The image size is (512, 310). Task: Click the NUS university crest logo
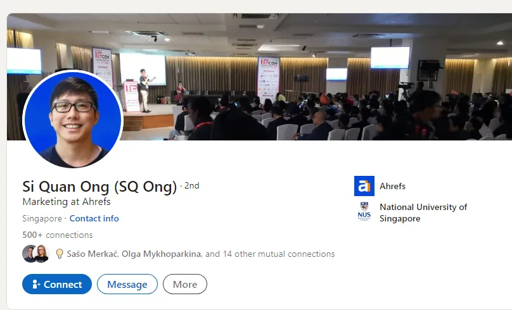point(364,211)
